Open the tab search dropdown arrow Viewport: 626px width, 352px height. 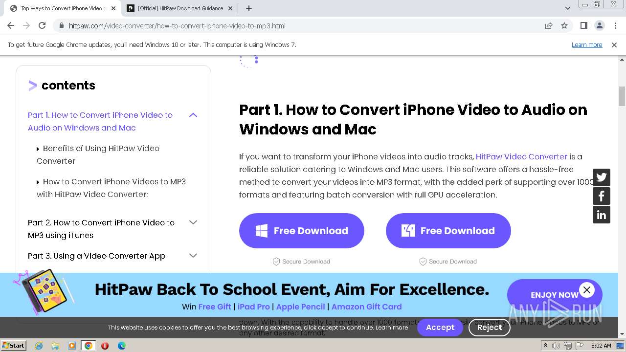(x=567, y=8)
